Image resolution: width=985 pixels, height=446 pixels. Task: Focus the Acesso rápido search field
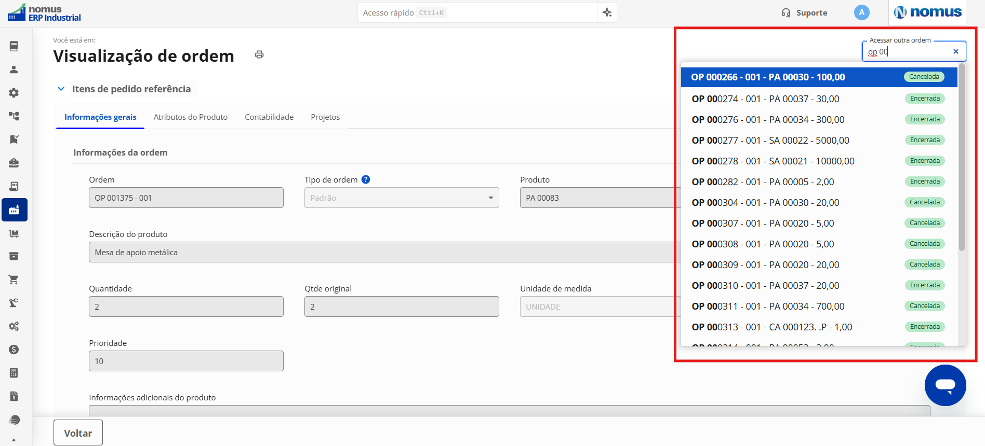(477, 12)
